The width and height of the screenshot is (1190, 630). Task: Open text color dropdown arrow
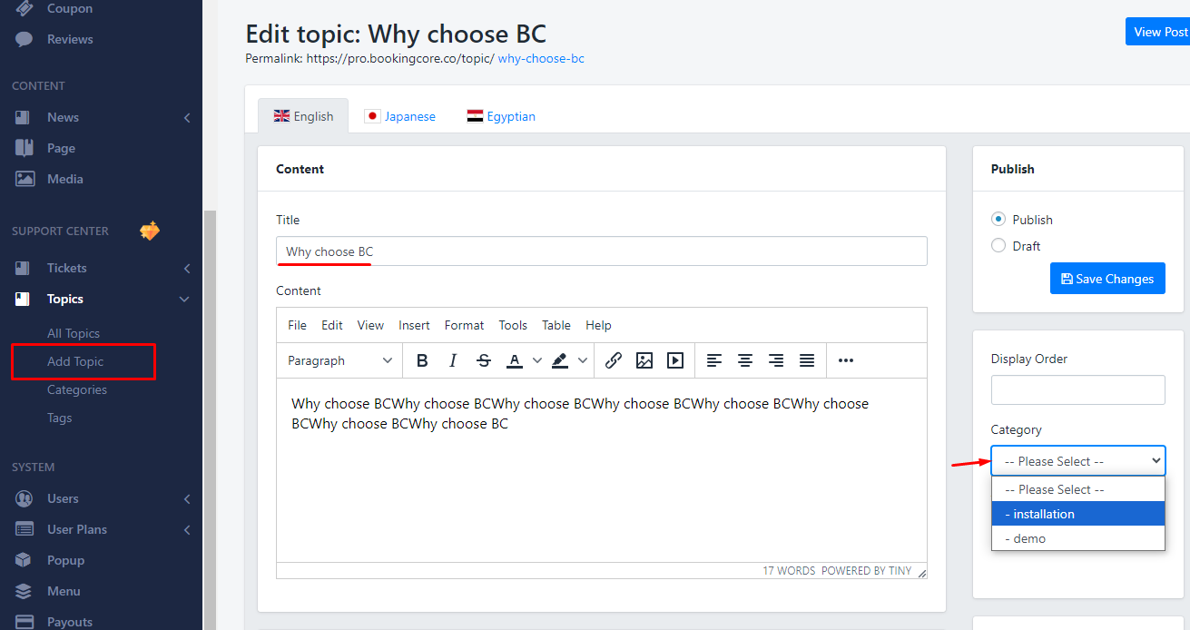coord(536,360)
